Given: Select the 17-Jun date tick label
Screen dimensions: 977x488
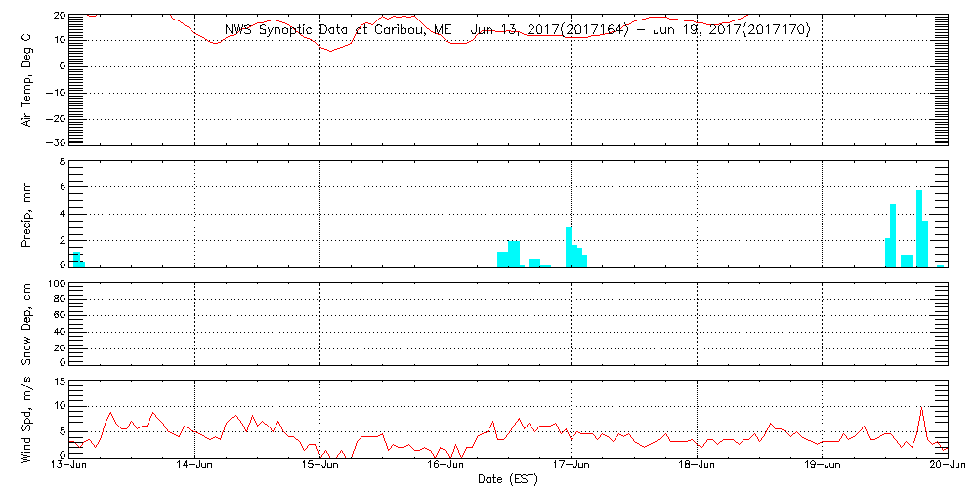Looking at the screenshot, I should [572, 467].
